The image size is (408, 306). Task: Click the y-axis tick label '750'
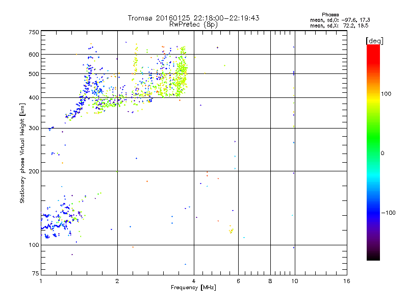34,32
